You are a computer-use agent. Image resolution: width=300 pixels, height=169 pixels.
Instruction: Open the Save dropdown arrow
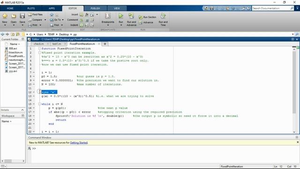[22, 25]
